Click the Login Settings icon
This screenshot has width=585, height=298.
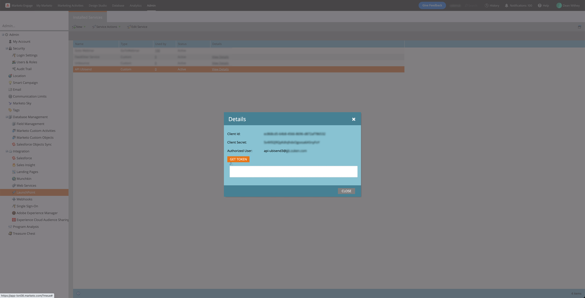click(x=14, y=55)
